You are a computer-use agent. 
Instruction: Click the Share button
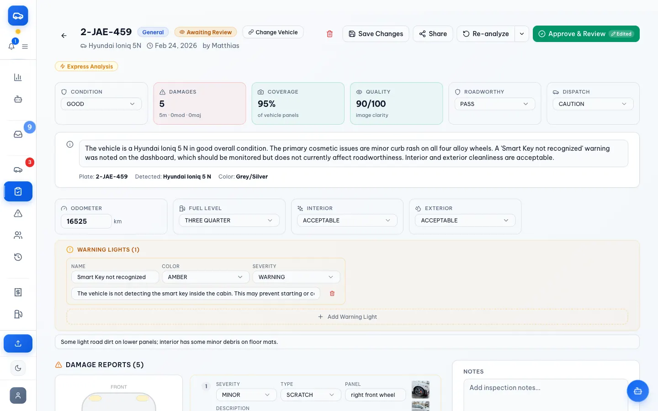pyautogui.click(x=433, y=34)
